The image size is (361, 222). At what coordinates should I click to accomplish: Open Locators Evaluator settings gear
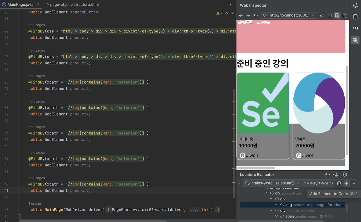pyautogui.click(x=345, y=175)
